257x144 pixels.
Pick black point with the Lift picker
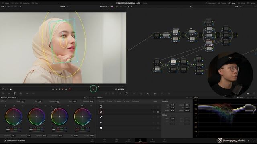point(5,106)
